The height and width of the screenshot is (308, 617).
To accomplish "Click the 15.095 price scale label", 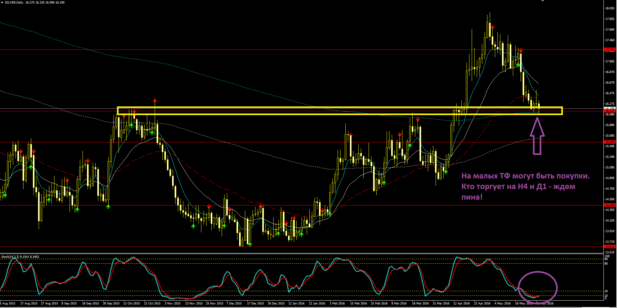I will (x=610, y=168).
